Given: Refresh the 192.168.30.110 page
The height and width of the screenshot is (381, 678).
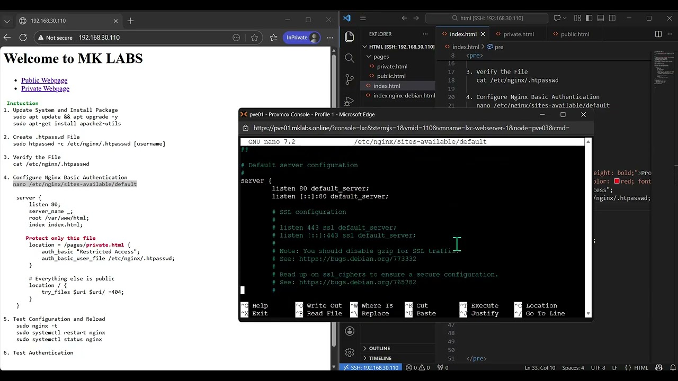Looking at the screenshot, I should pyautogui.click(x=23, y=38).
